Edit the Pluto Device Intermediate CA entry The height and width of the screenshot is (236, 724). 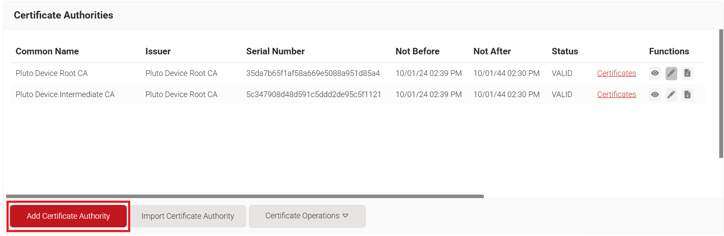[x=671, y=94]
